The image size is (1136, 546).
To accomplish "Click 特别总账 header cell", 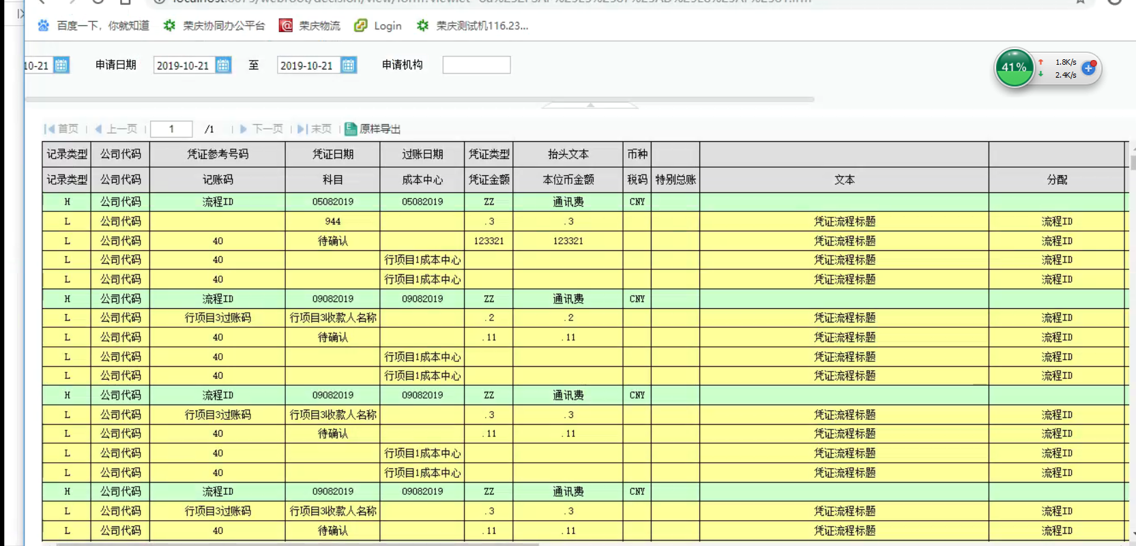I will 675,180.
